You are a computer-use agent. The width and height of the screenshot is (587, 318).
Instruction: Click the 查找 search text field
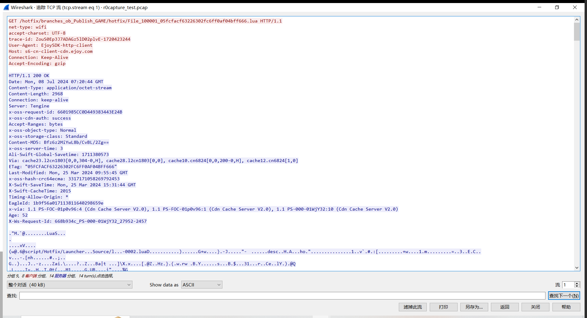pos(282,296)
